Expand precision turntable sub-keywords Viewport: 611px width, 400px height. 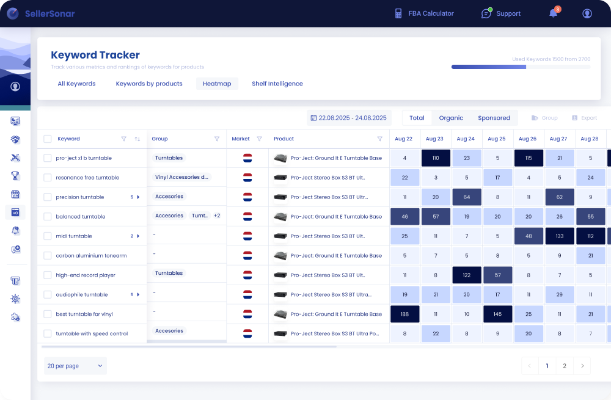138,197
